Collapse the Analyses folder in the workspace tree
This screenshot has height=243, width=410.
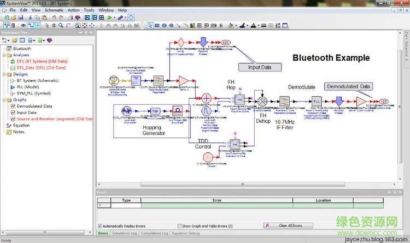coord(4,55)
